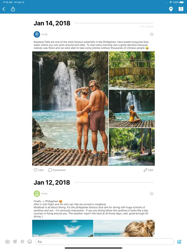Viewport: 187px width, 250px height.
Task: Edit the Jan 14 entry
Action: pos(148,170)
